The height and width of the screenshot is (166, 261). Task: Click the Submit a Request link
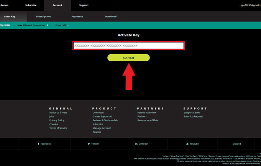pyautogui.click(x=193, y=117)
